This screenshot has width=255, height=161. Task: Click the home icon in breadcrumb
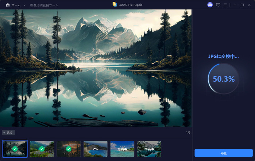point(8,5)
